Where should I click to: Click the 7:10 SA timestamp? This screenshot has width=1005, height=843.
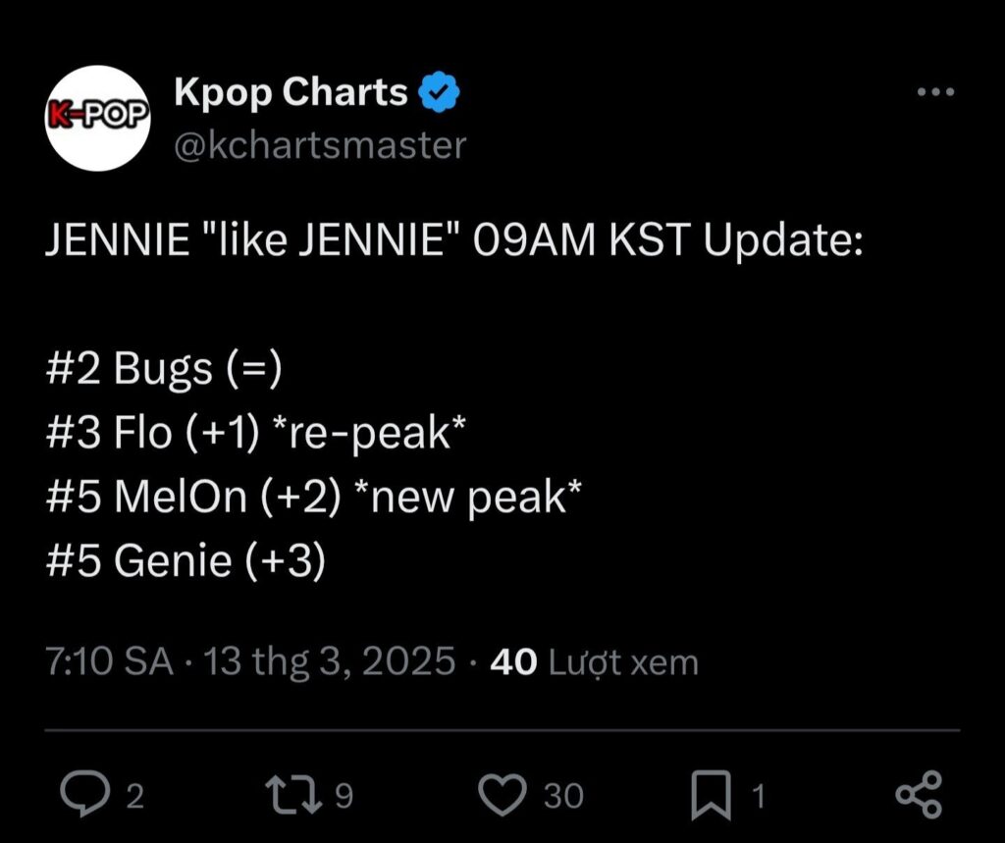coord(109,662)
